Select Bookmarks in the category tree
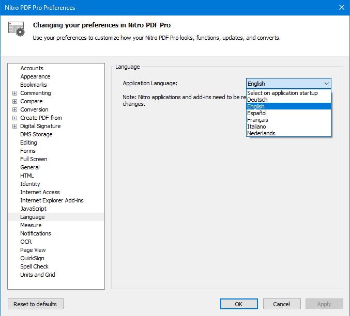350x316 pixels. tap(34, 85)
